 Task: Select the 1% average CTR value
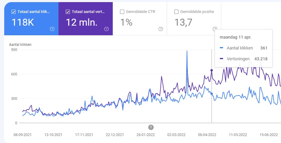point(126,22)
